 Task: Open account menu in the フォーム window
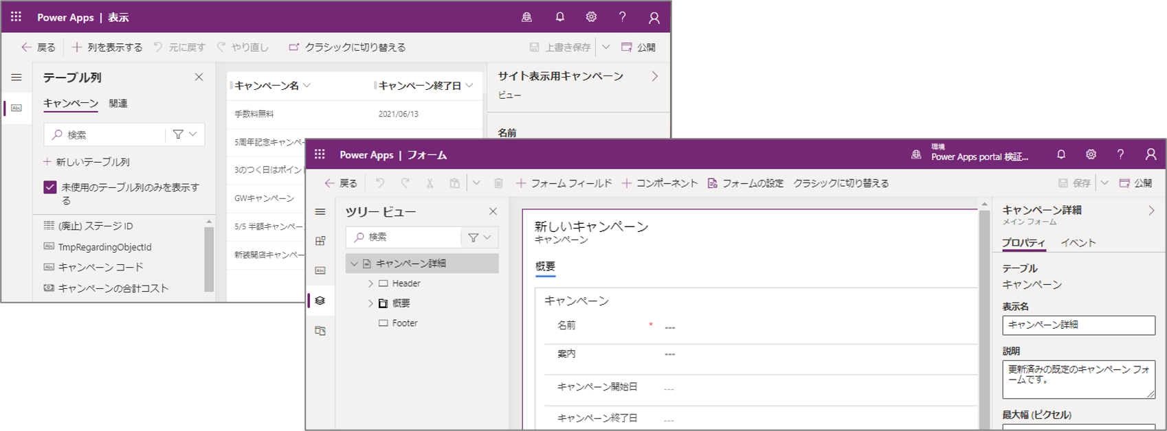(x=1151, y=155)
